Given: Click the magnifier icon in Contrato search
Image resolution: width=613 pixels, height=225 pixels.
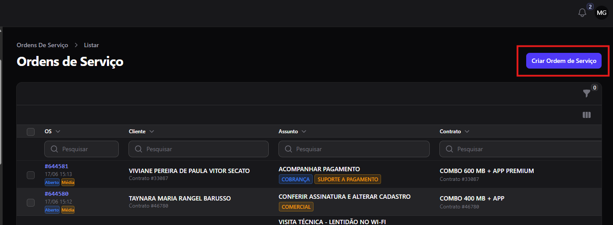Looking at the screenshot, I should click(x=449, y=149).
